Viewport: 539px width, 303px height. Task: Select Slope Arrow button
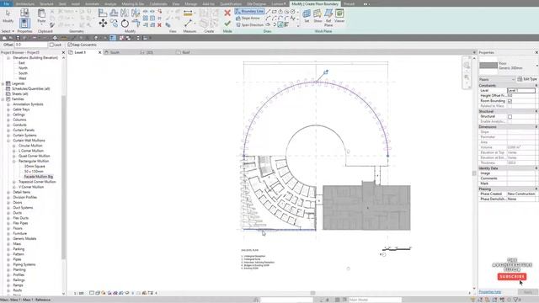pyautogui.click(x=248, y=18)
